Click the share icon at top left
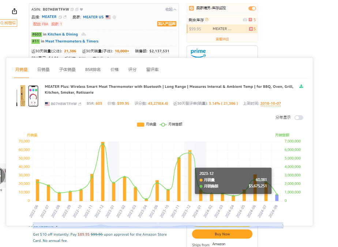This screenshot has width=338, height=247. (x=14, y=11)
